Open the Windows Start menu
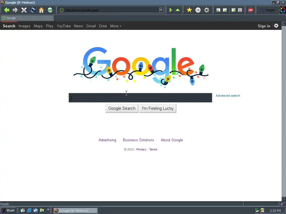This screenshot has height=214, width=286. click(x=8, y=210)
